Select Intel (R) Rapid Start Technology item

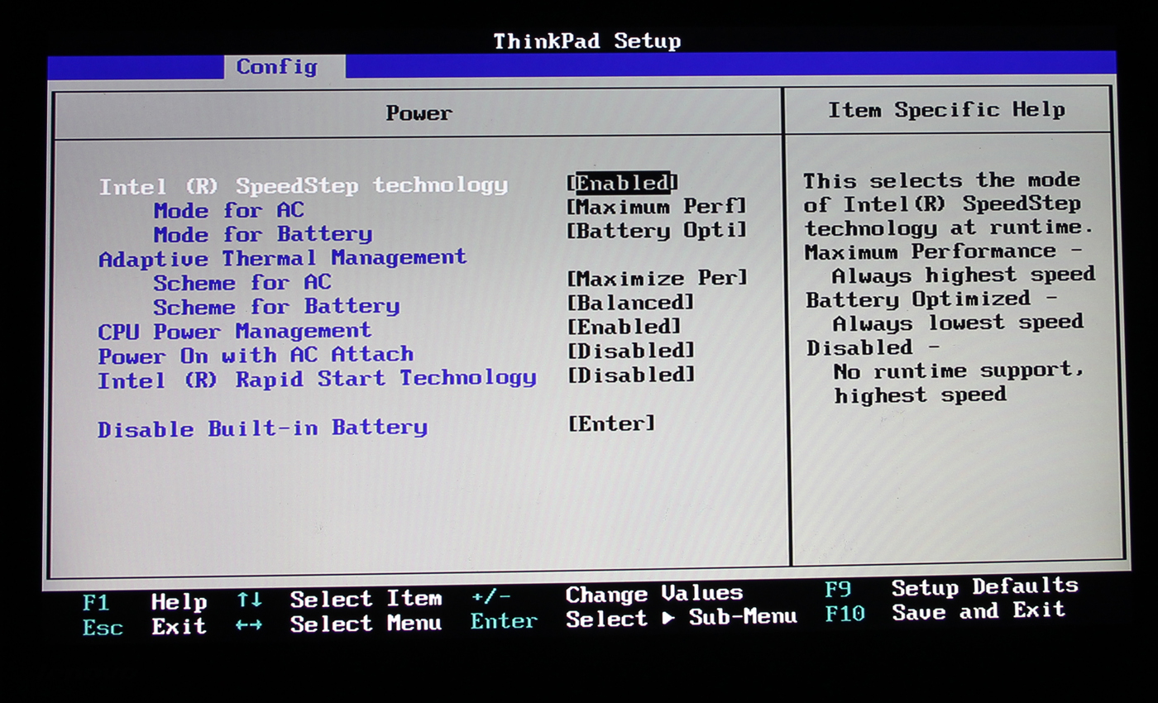[318, 380]
